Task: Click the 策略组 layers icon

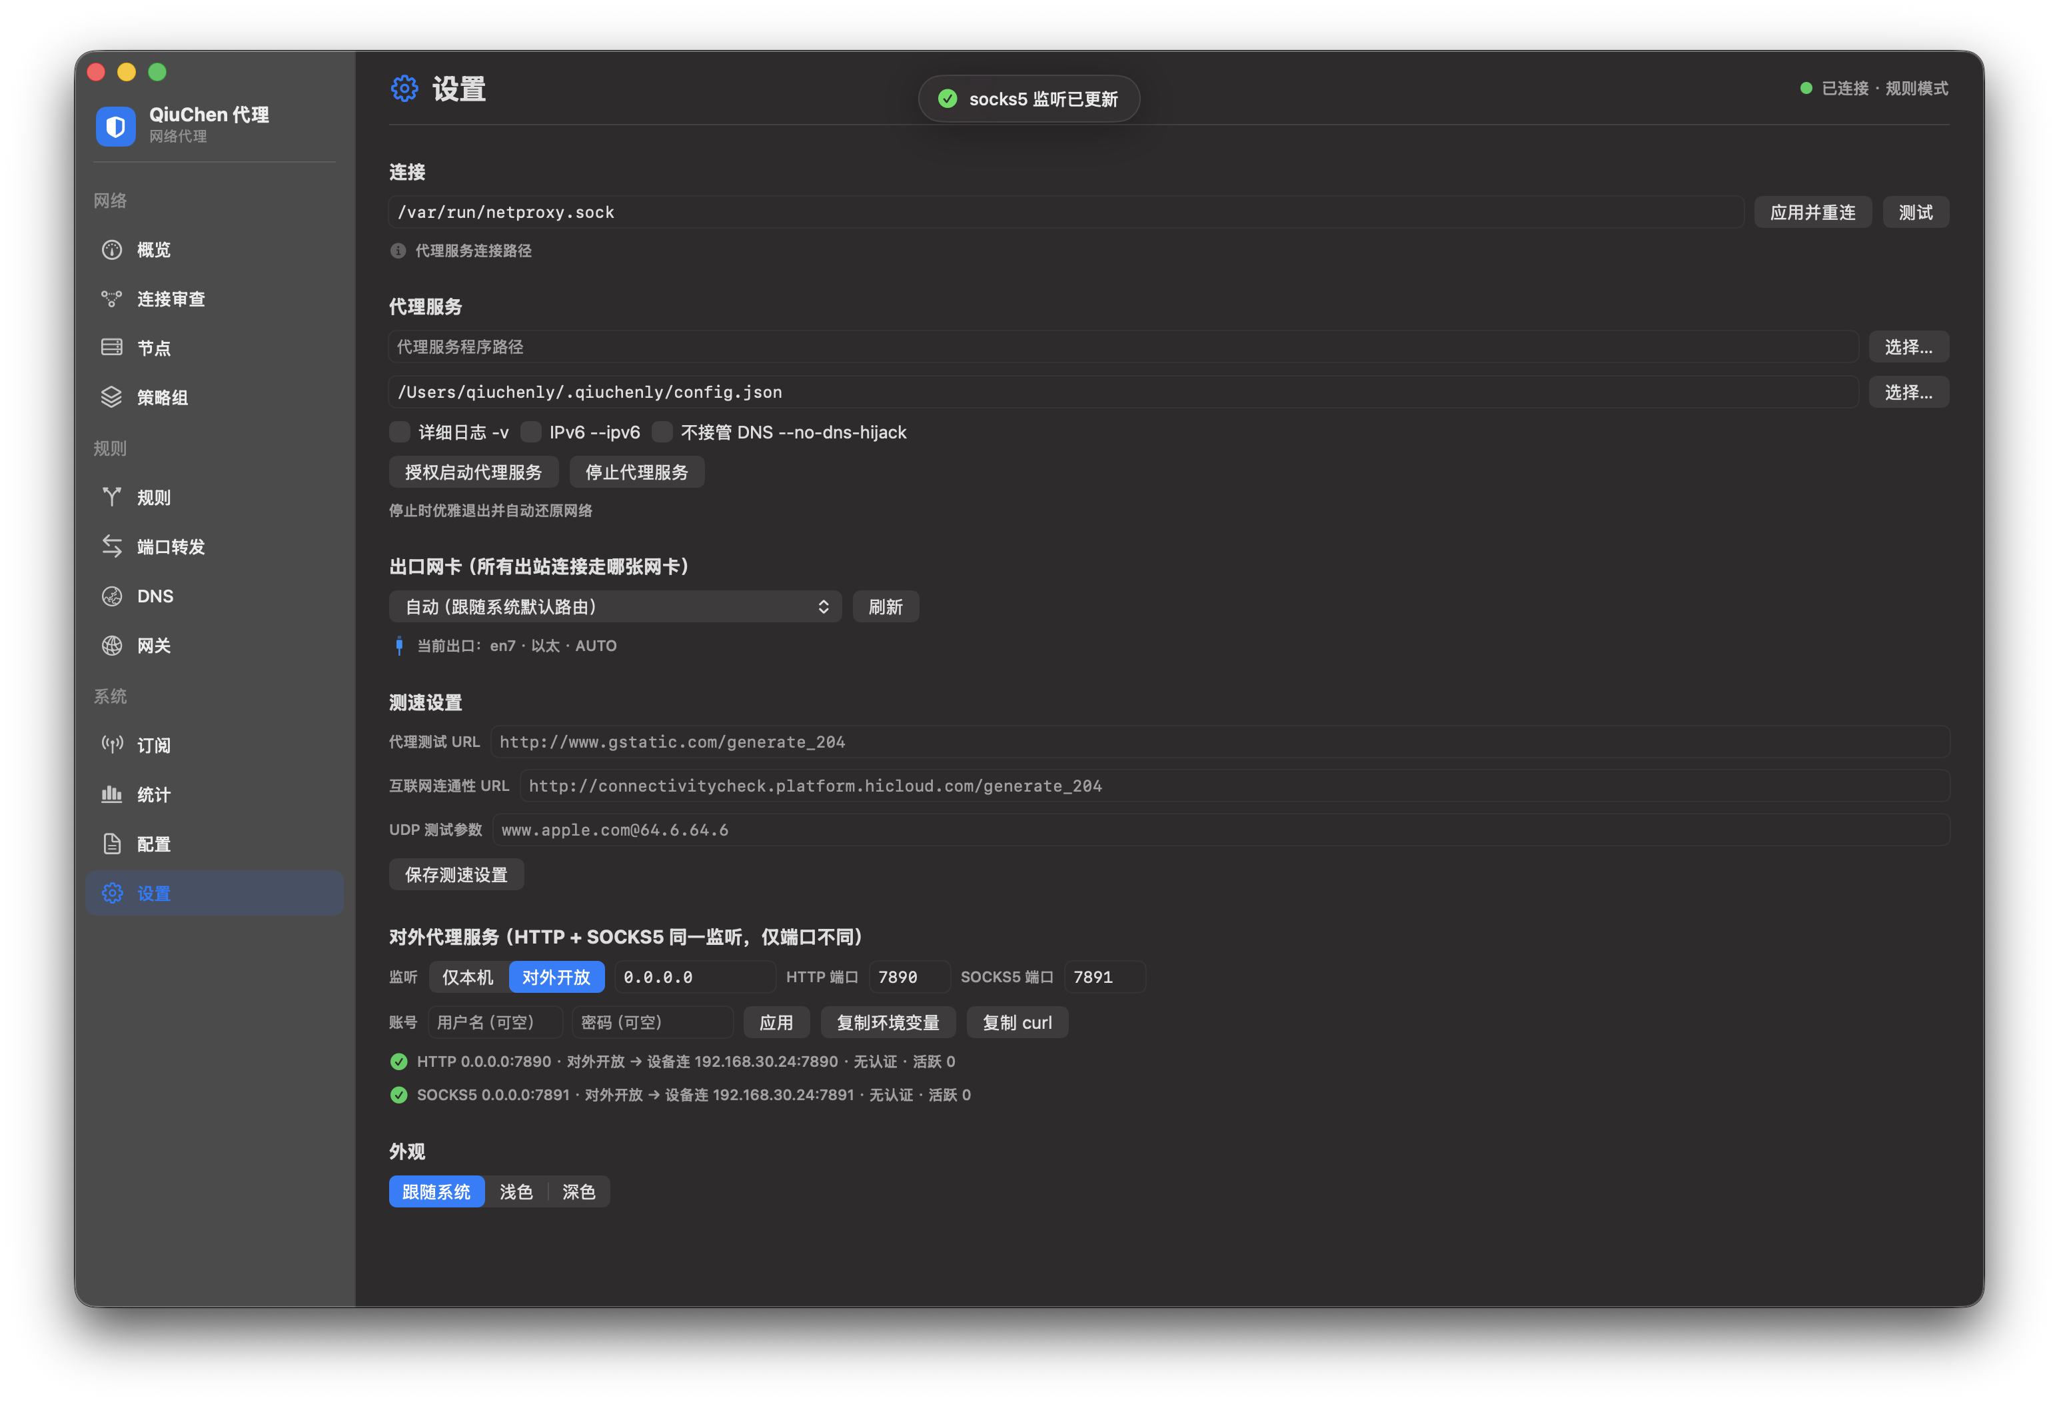Action: [x=112, y=398]
